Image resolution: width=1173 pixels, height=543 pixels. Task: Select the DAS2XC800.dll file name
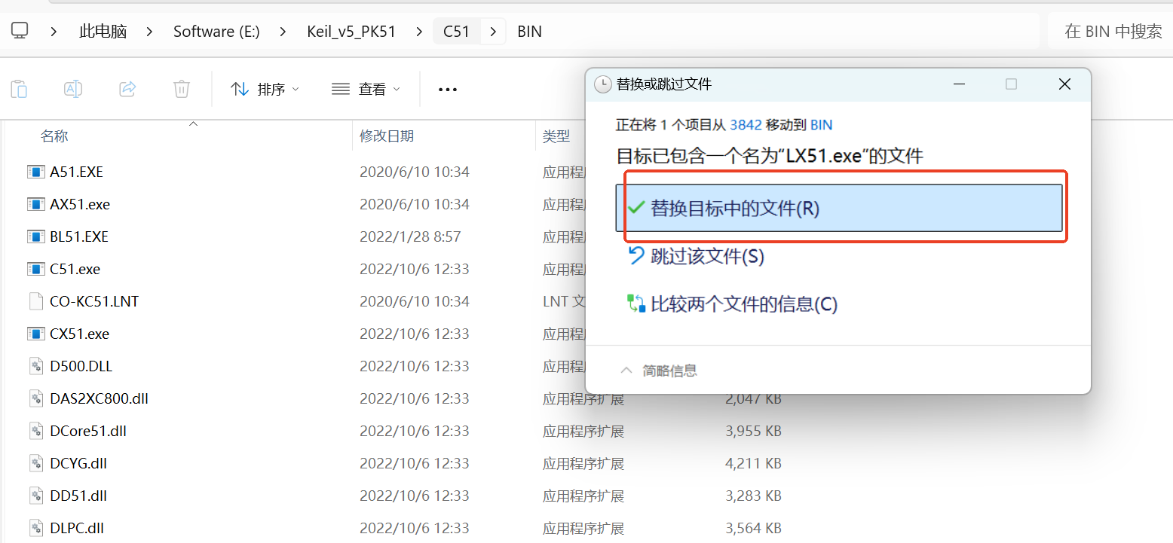point(99,398)
